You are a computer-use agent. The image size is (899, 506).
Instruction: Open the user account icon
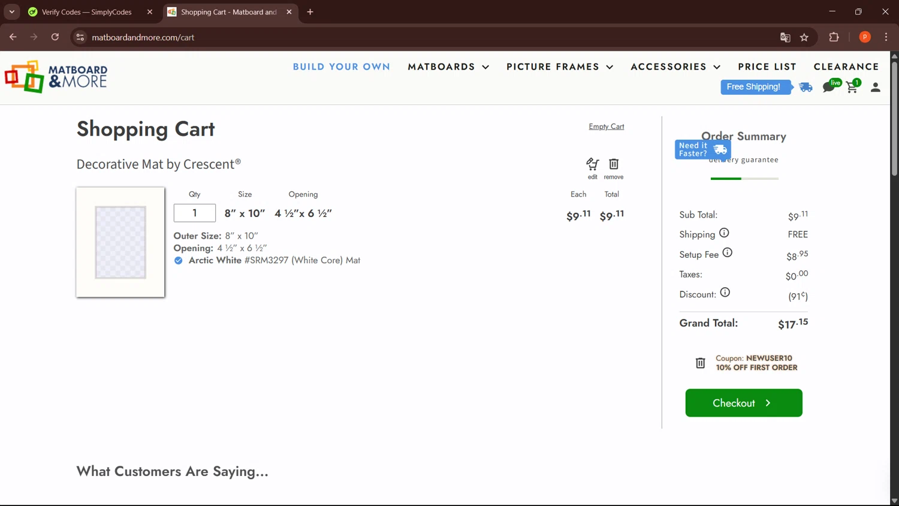(x=876, y=88)
